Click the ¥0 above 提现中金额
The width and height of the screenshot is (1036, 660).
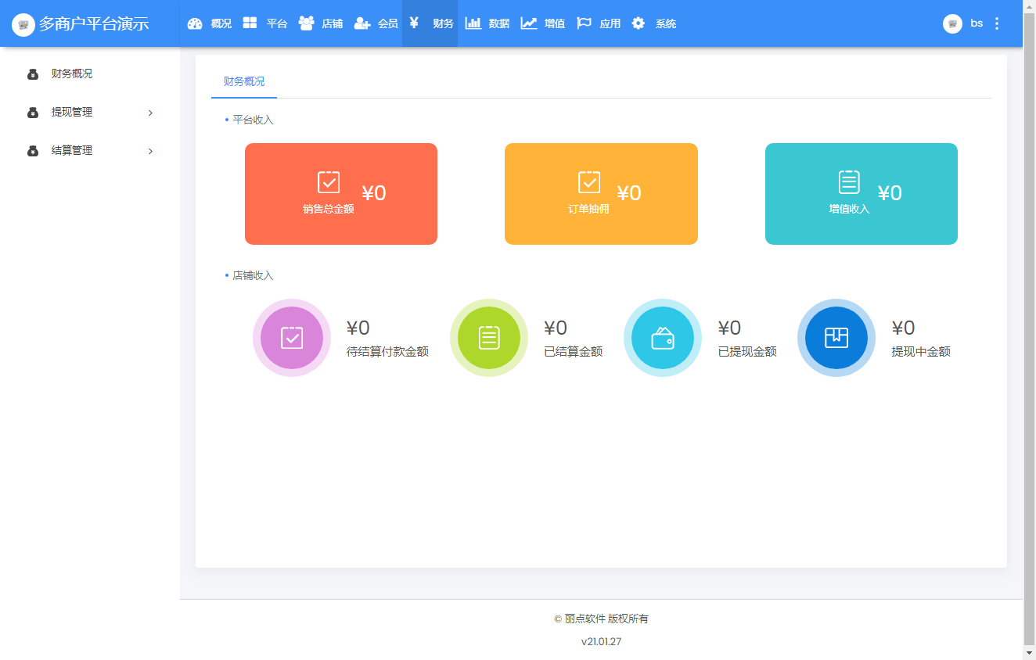(903, 328)
